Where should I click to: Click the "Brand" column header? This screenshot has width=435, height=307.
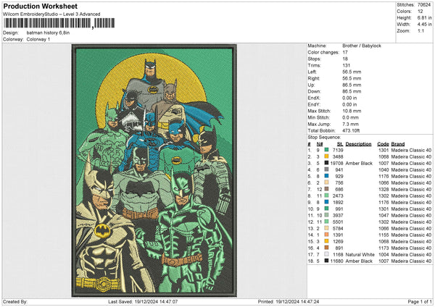coord(398,144)
